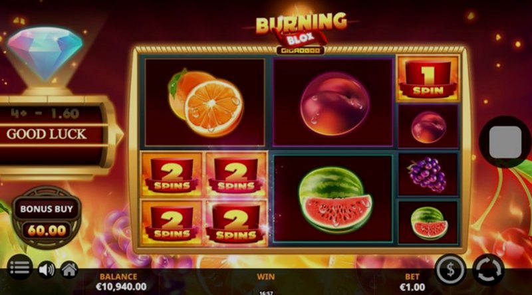
Task: Click the small plum symbol
Action: tap(428, 126)
